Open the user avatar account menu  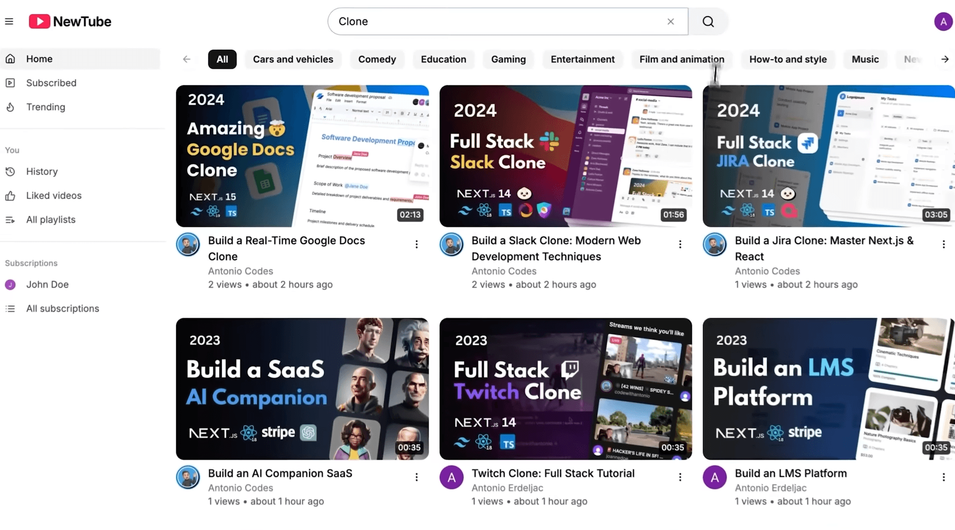pyautogui.click(x=943, y=22)
